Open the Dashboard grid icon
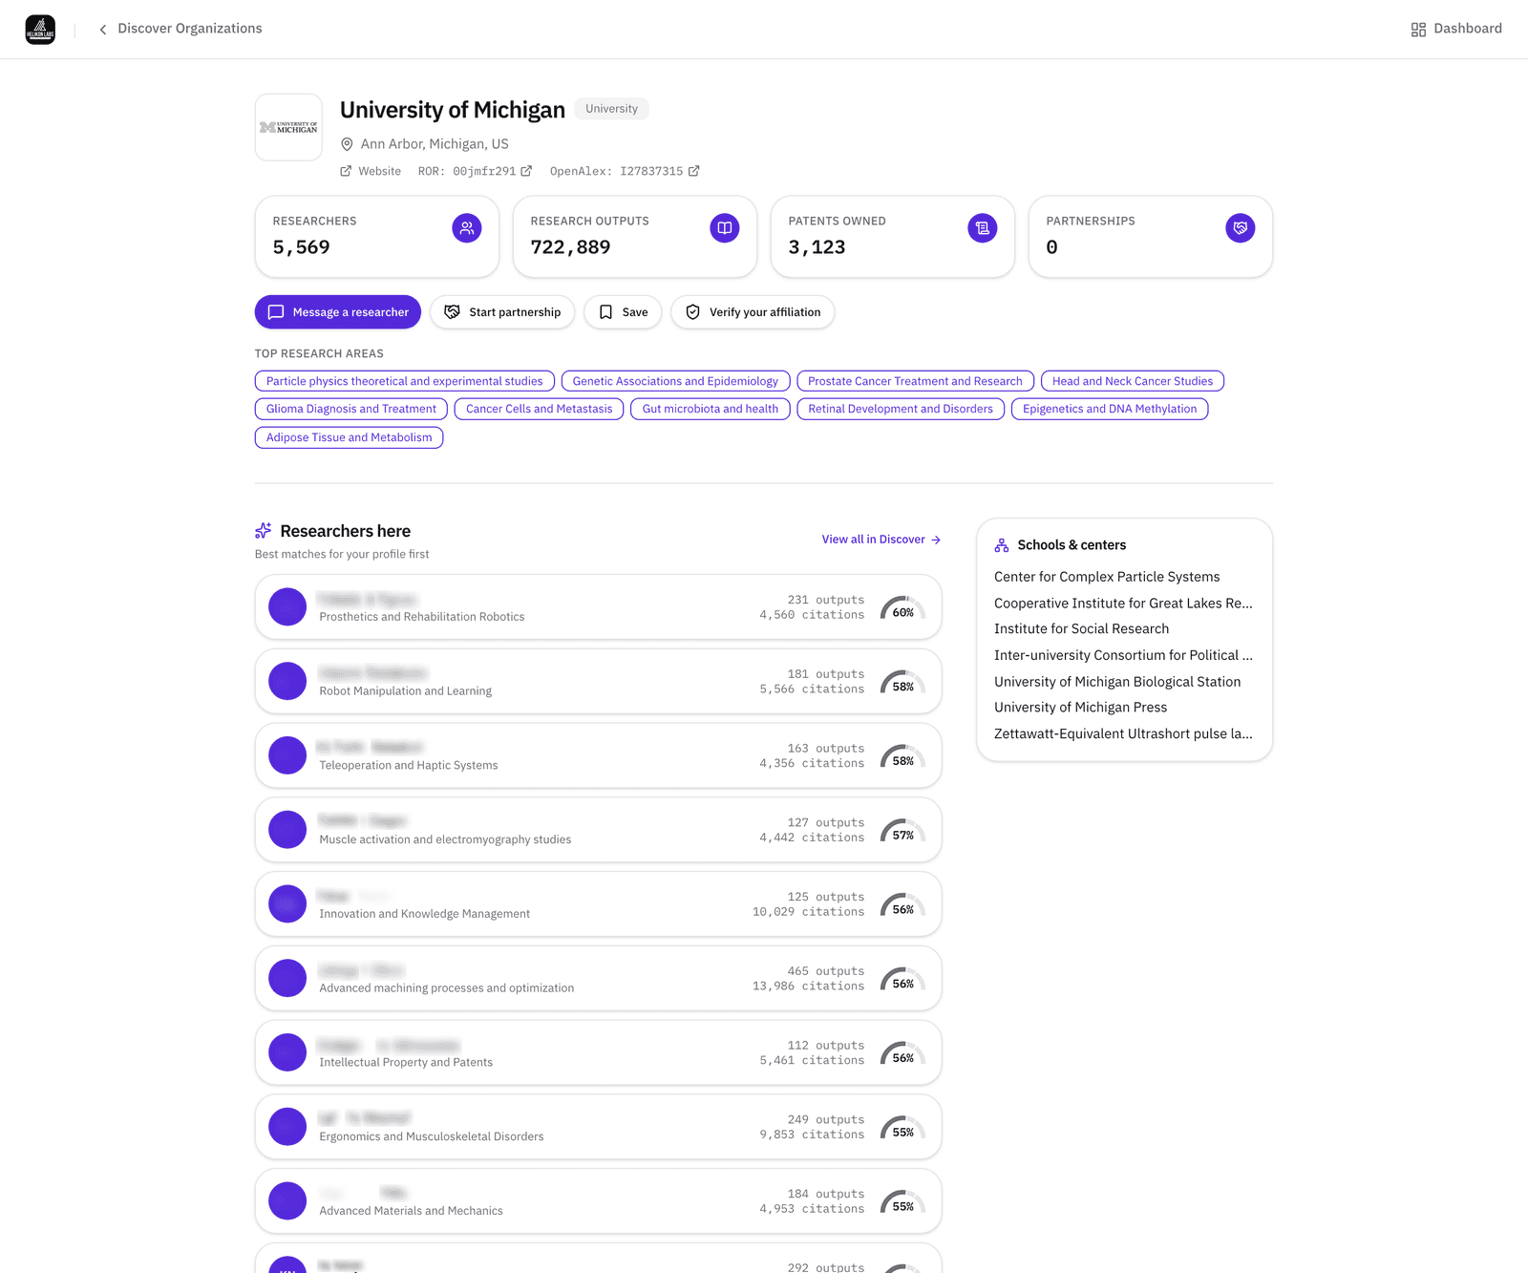This screenshot has height=1273, width=1528. tap(1418, 30)
